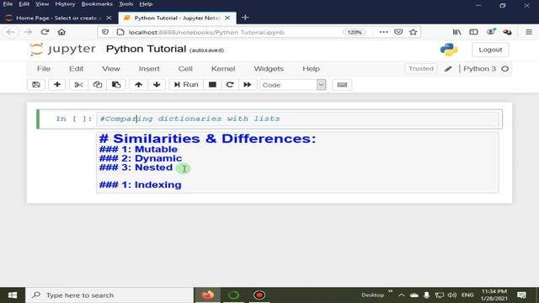Copy selected cells icon
This screenshot has width=539, height=303.
98,84
